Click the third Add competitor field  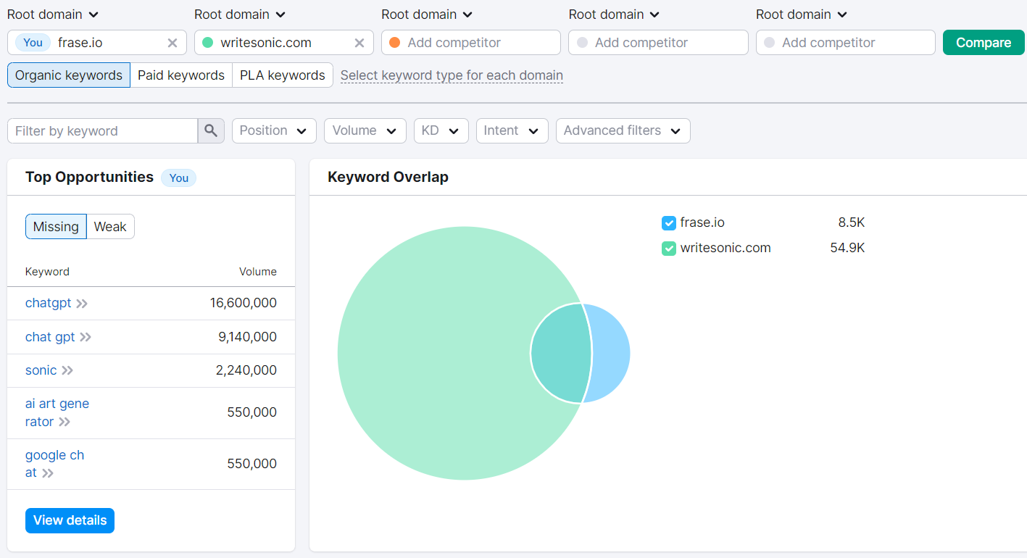[471, 43]
